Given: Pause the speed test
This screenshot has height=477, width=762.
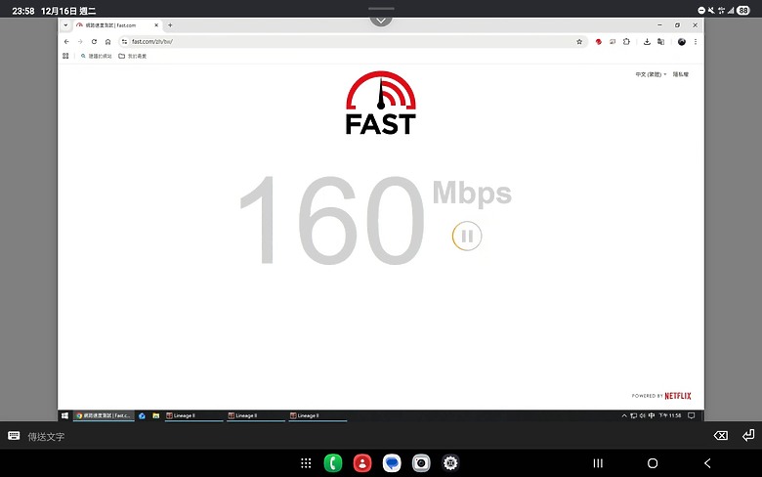Looking at the screenshot, I should [x=467, y=236].
